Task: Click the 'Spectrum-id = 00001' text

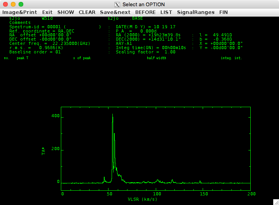Action: tap(35, 27)
